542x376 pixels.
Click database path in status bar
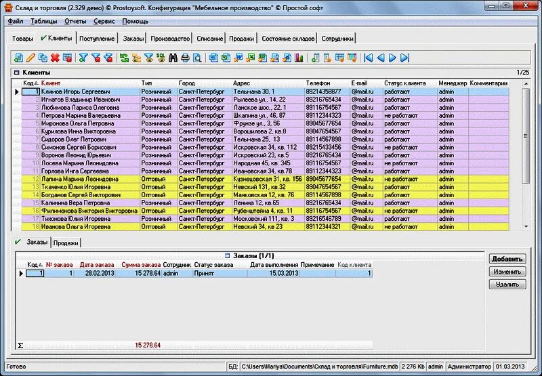[319, 367]
